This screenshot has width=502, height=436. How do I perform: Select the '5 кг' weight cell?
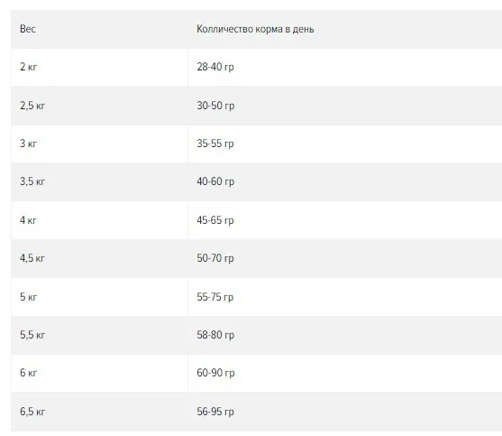(x=29, y=297)
